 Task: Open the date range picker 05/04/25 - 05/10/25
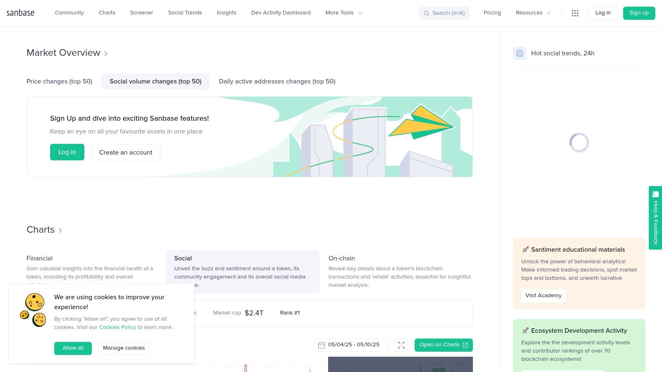click(351, 345)
